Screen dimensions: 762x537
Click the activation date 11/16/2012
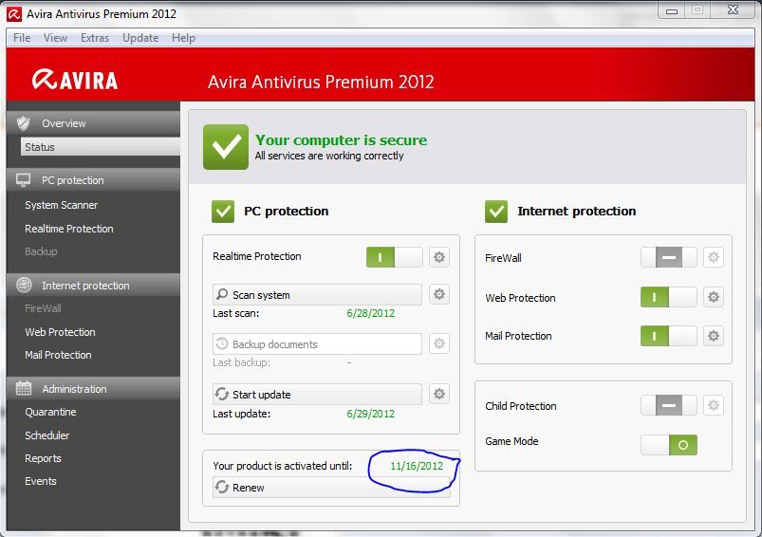point(417,466)
